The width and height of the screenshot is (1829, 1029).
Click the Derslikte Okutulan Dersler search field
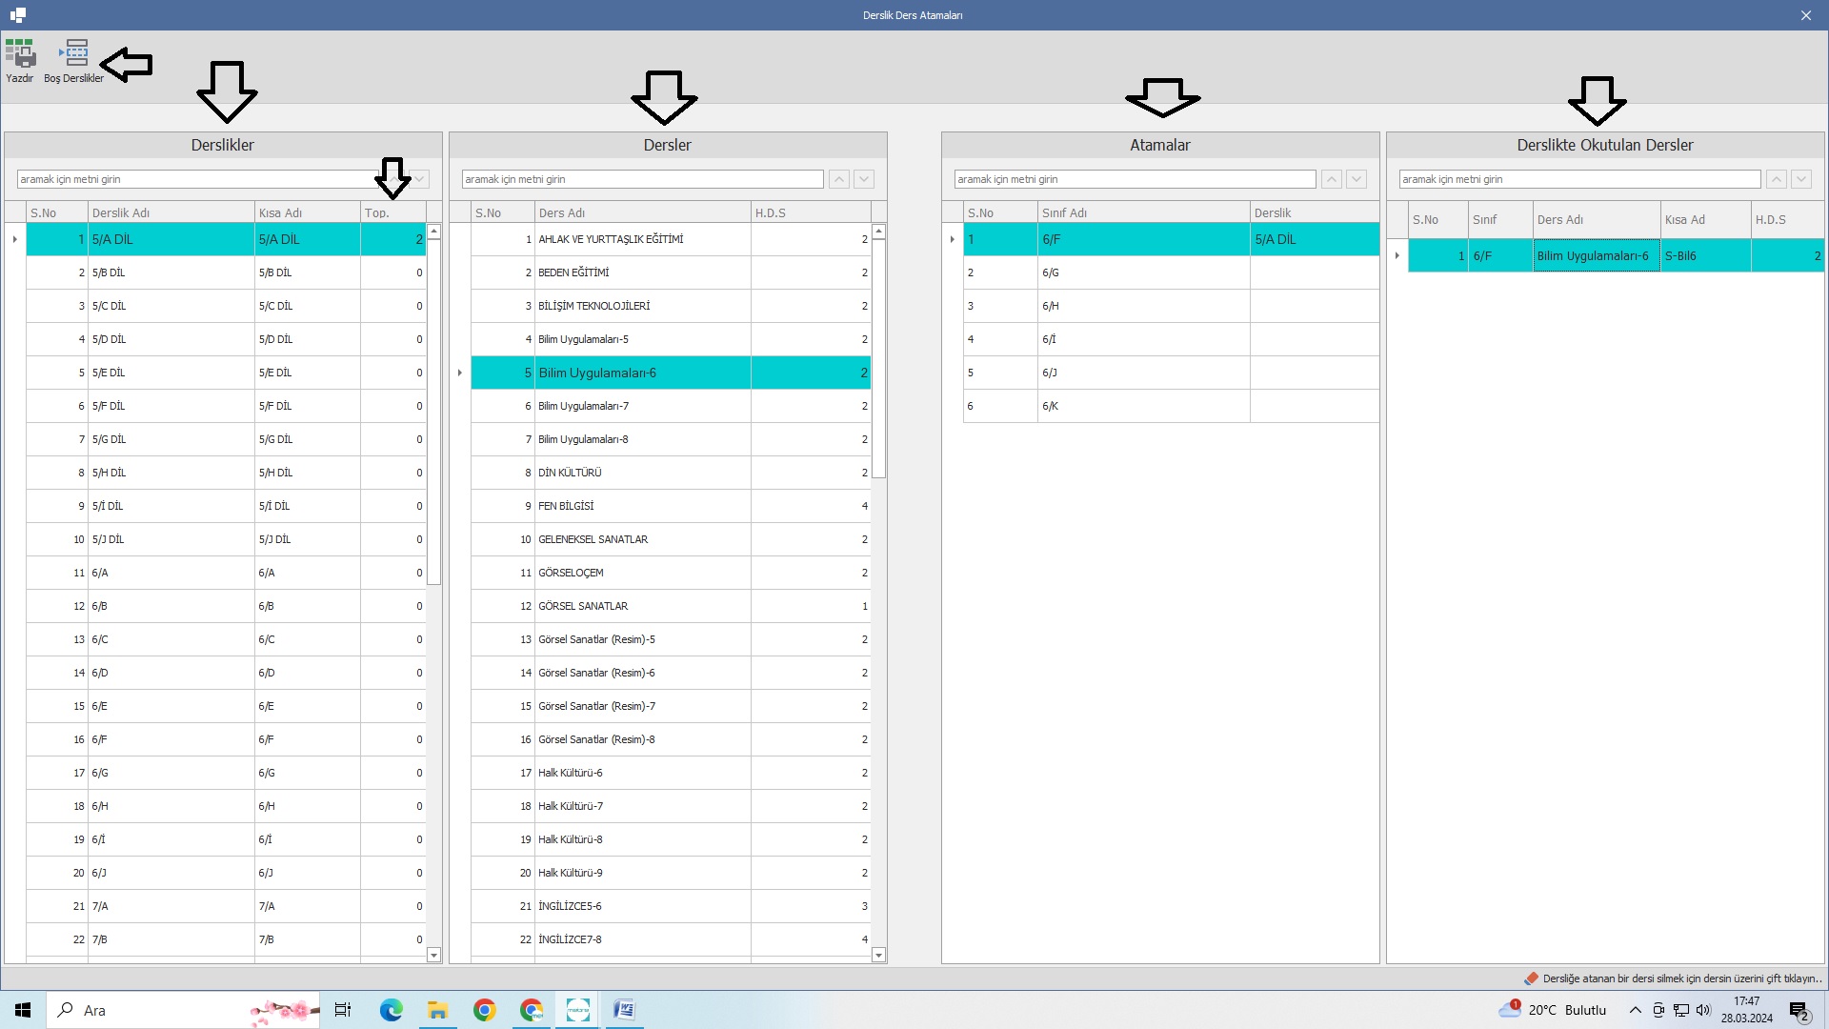click(1580, 179)
